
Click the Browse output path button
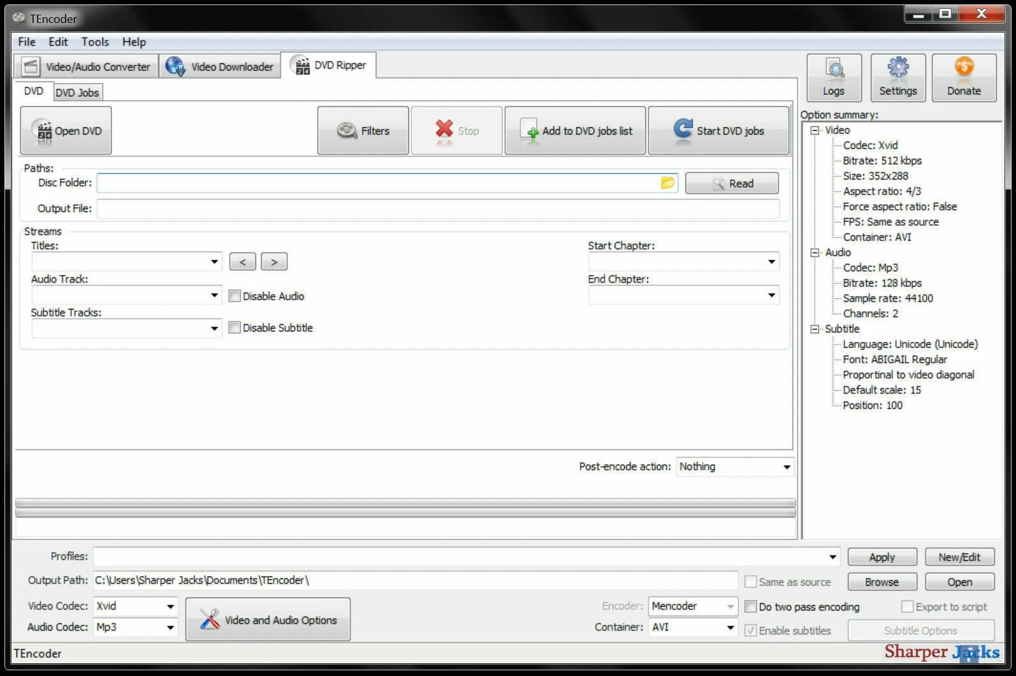coord(882,582)
